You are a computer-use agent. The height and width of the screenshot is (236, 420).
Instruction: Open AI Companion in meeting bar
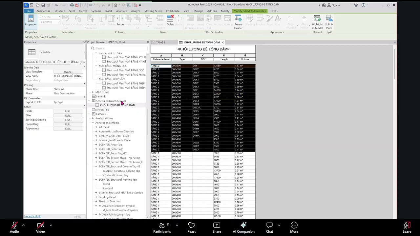(x=243, y=227)
